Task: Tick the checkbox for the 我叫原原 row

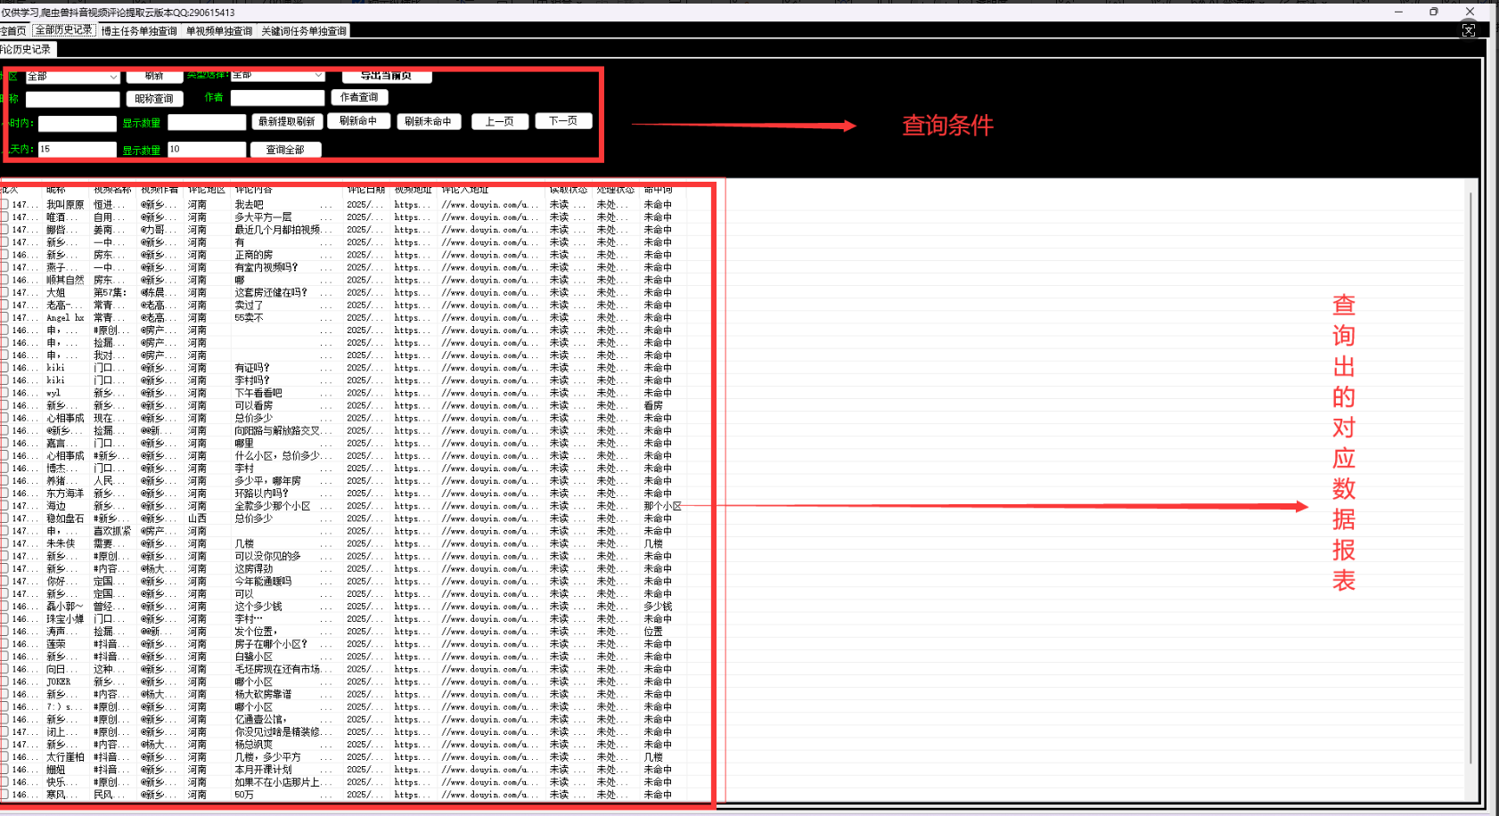Action: (x=4, y=205)
